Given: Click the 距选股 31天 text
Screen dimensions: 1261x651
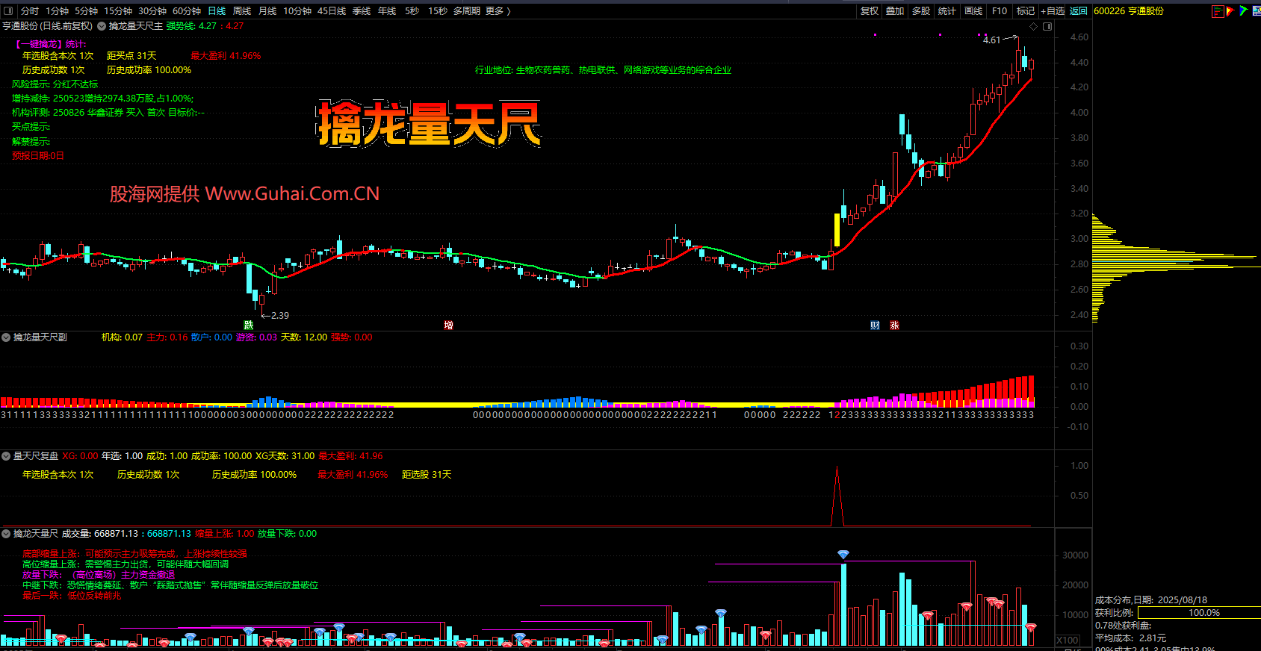Looking at the screenshot, I should [427, 475].
